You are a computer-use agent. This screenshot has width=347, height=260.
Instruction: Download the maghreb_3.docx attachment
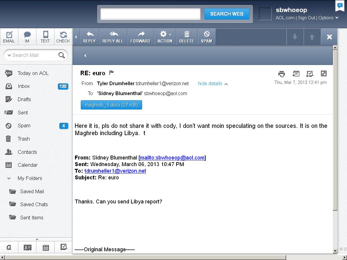coord(111,105)
